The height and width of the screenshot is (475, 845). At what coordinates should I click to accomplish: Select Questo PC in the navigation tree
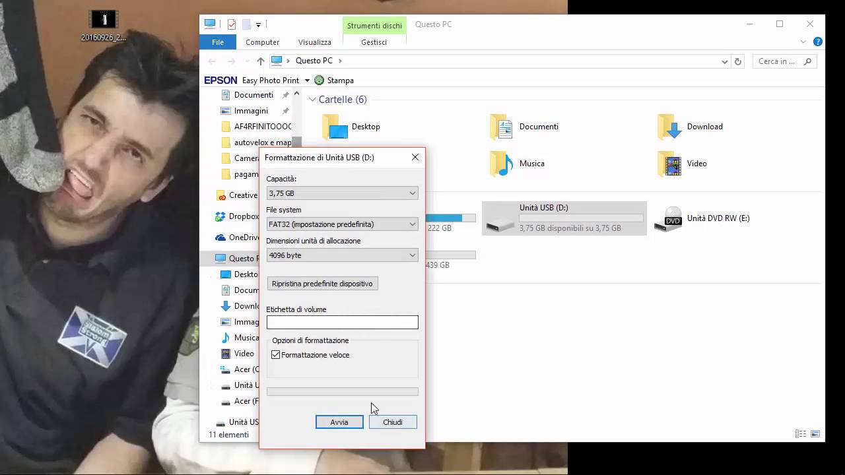coord(236,259)
